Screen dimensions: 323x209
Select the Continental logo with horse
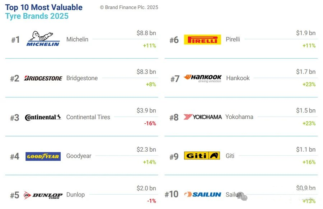pyautogui.click(x=43, y=117)
